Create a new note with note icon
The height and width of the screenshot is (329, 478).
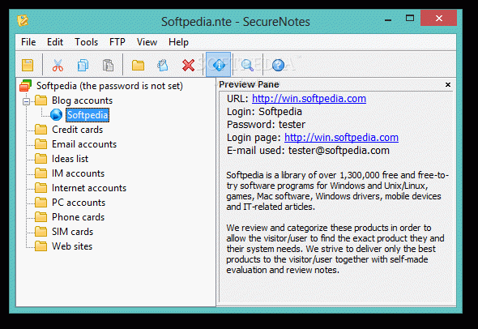(x=163, y=65)
